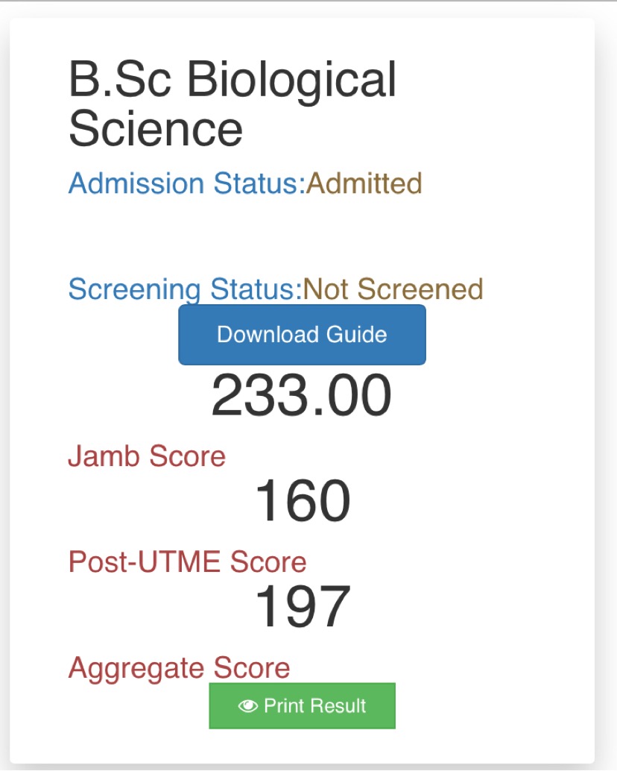Click the Post-UTME Score label
The height and width of the screenshot is (771, 617).
coord(187,561)
